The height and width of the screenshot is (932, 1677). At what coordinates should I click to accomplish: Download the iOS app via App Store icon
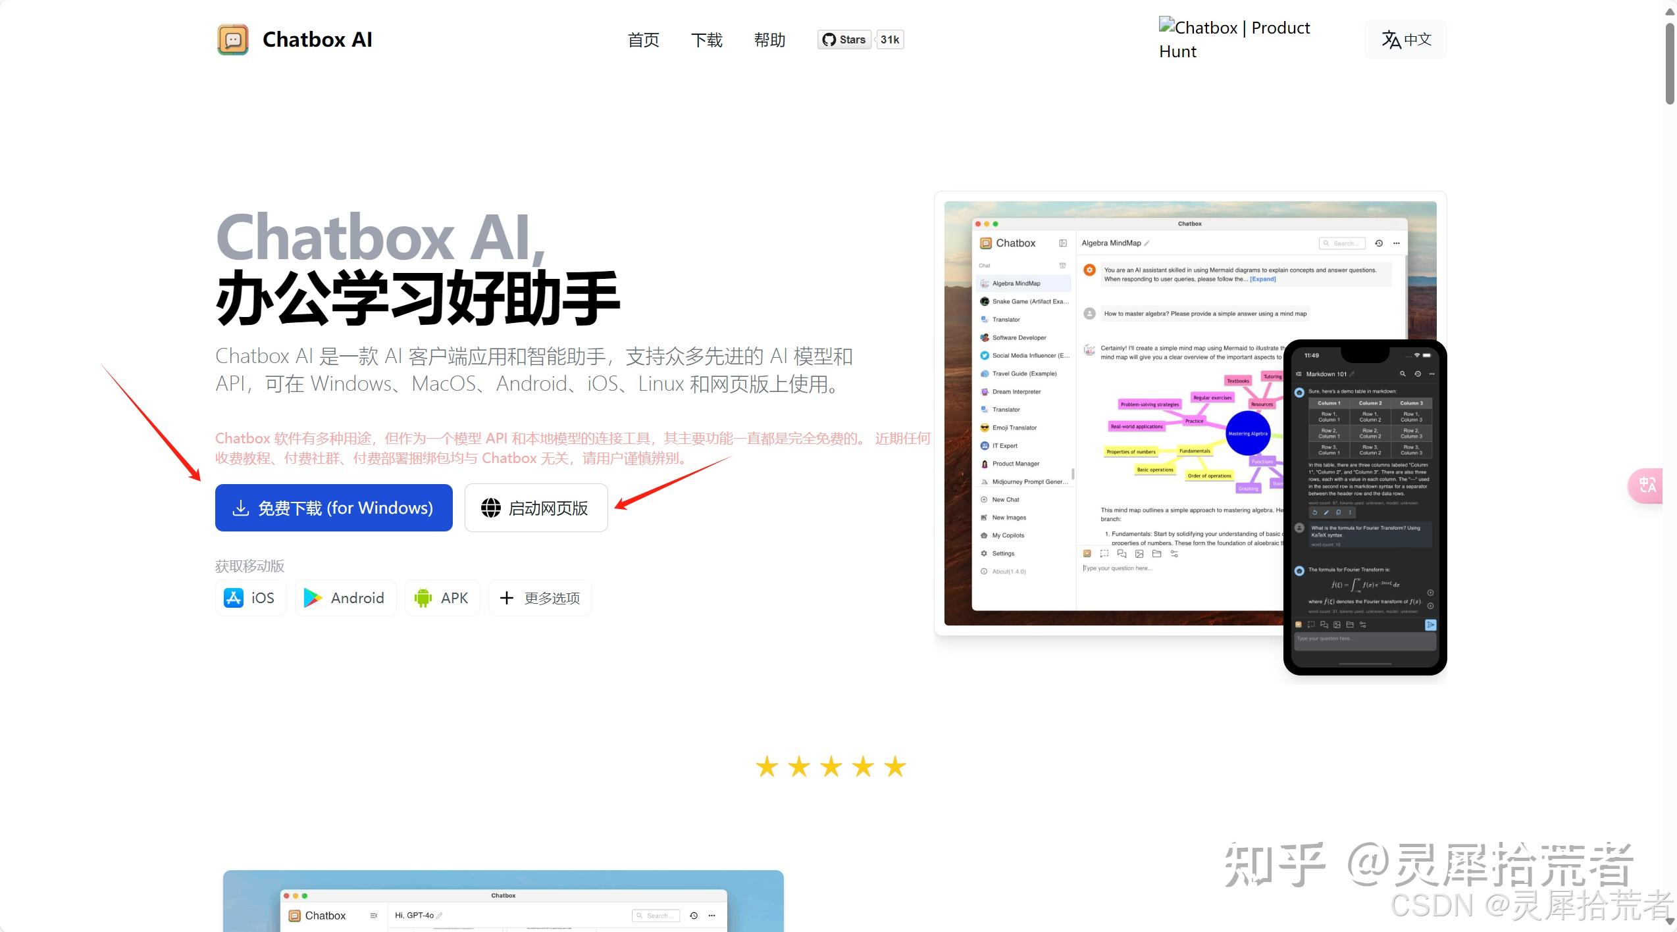click(x=250, y=597)
